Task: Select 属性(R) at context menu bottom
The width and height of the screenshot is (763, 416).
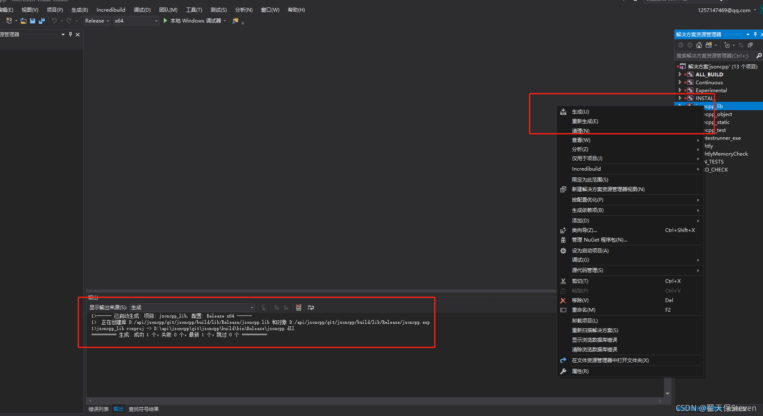Action: [631, 371]
